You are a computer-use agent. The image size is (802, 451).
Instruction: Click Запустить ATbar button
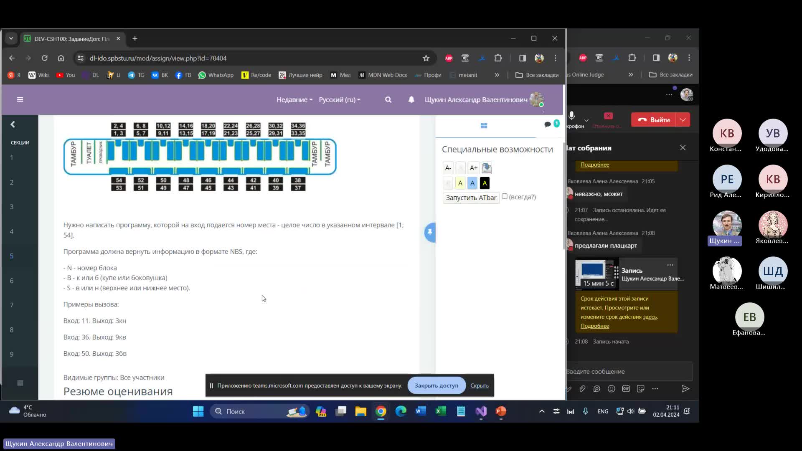(471, 198)
